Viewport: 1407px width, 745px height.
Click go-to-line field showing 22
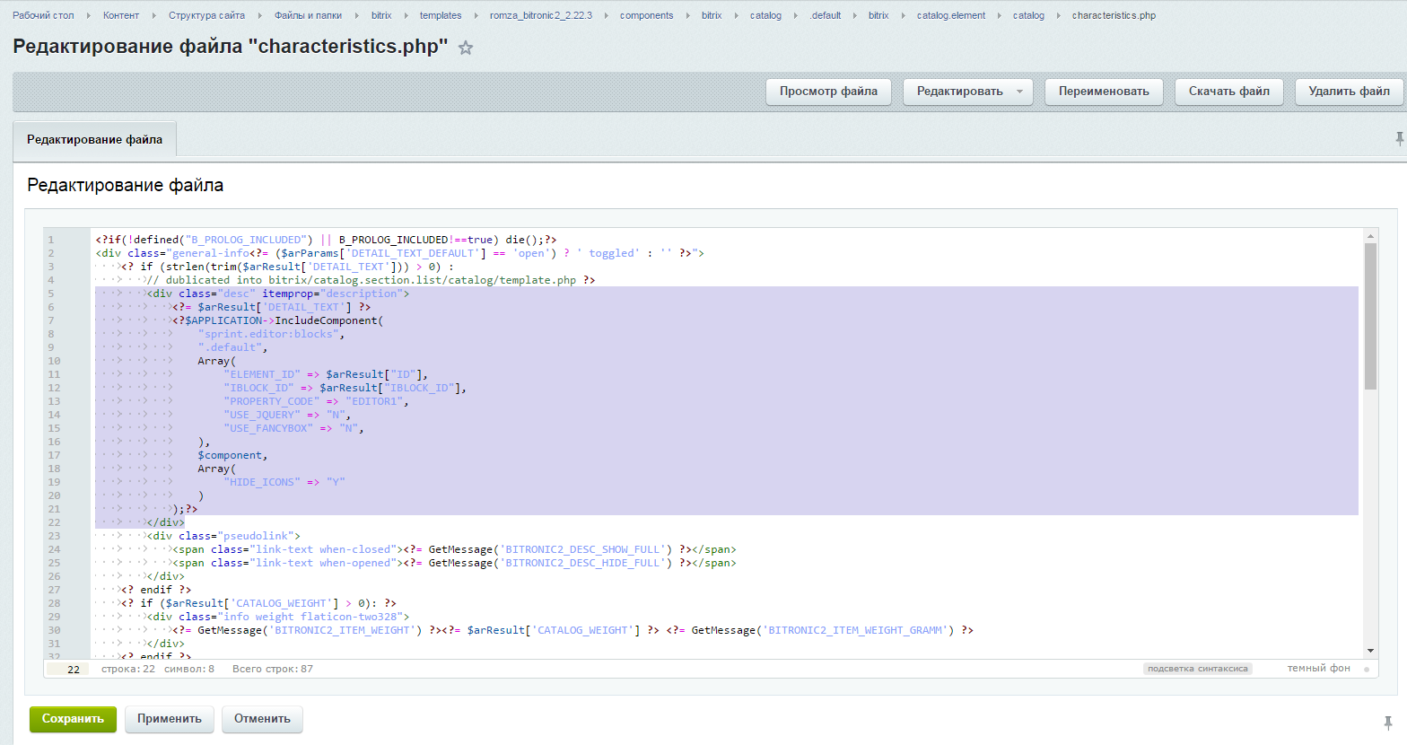[68, 670]
